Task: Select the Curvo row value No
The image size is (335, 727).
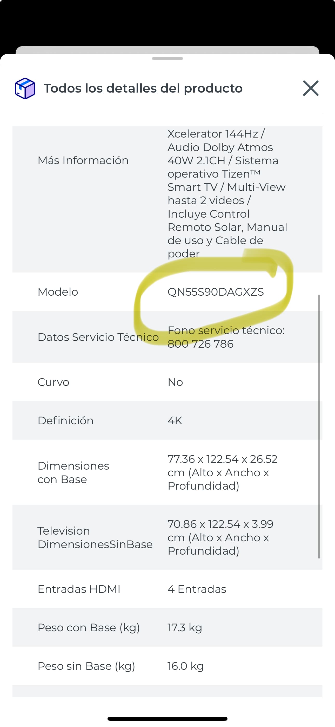Action: click(x=175, y=382)
